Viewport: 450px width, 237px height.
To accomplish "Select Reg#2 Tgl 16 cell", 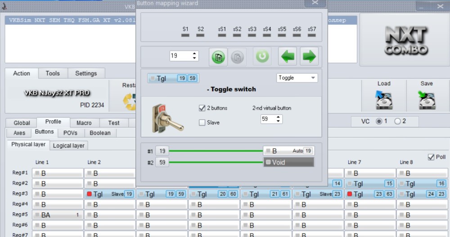I will tap(422, 183).
